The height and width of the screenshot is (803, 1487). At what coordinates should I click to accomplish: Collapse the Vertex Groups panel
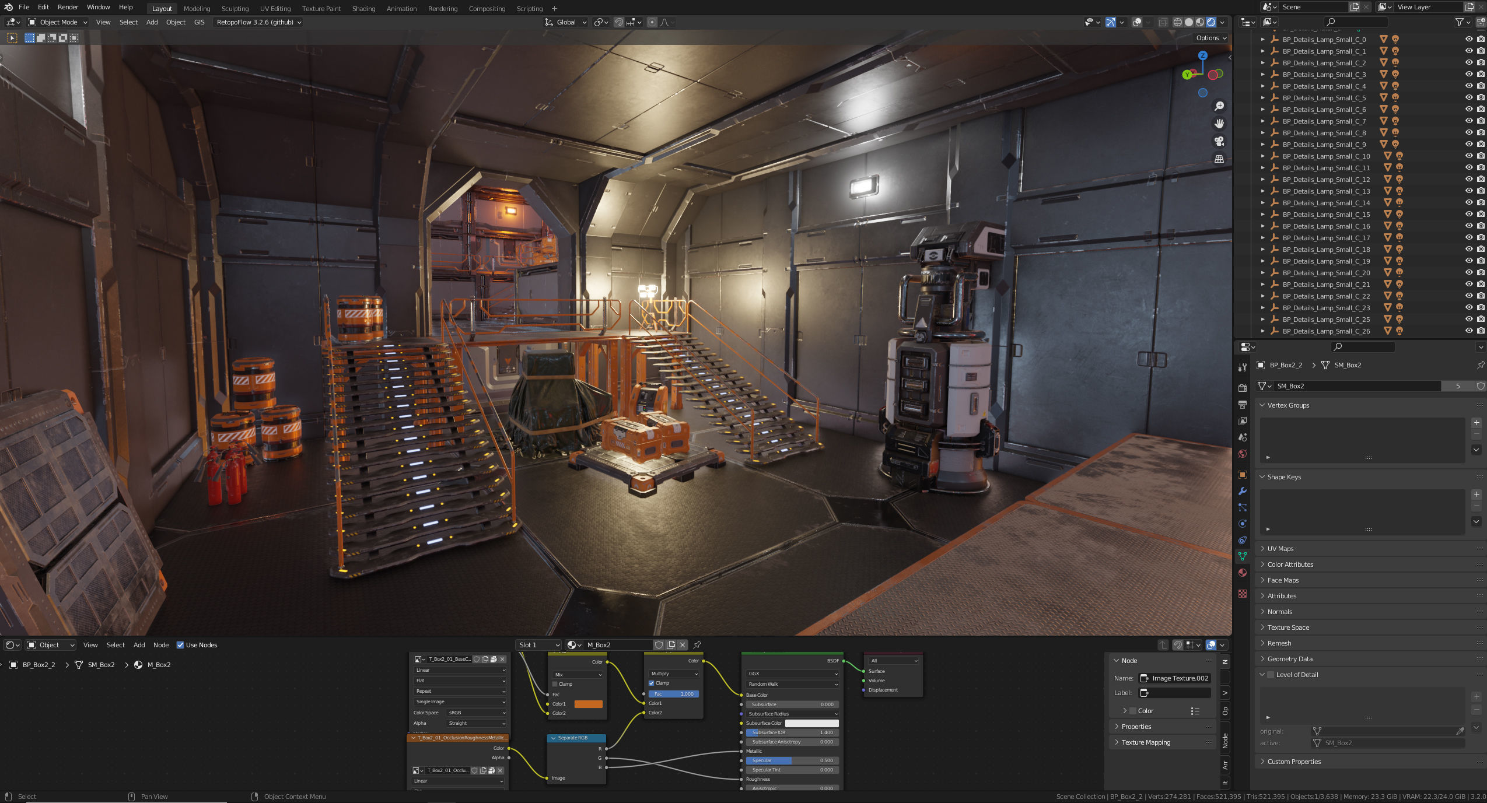[1369, 405]
